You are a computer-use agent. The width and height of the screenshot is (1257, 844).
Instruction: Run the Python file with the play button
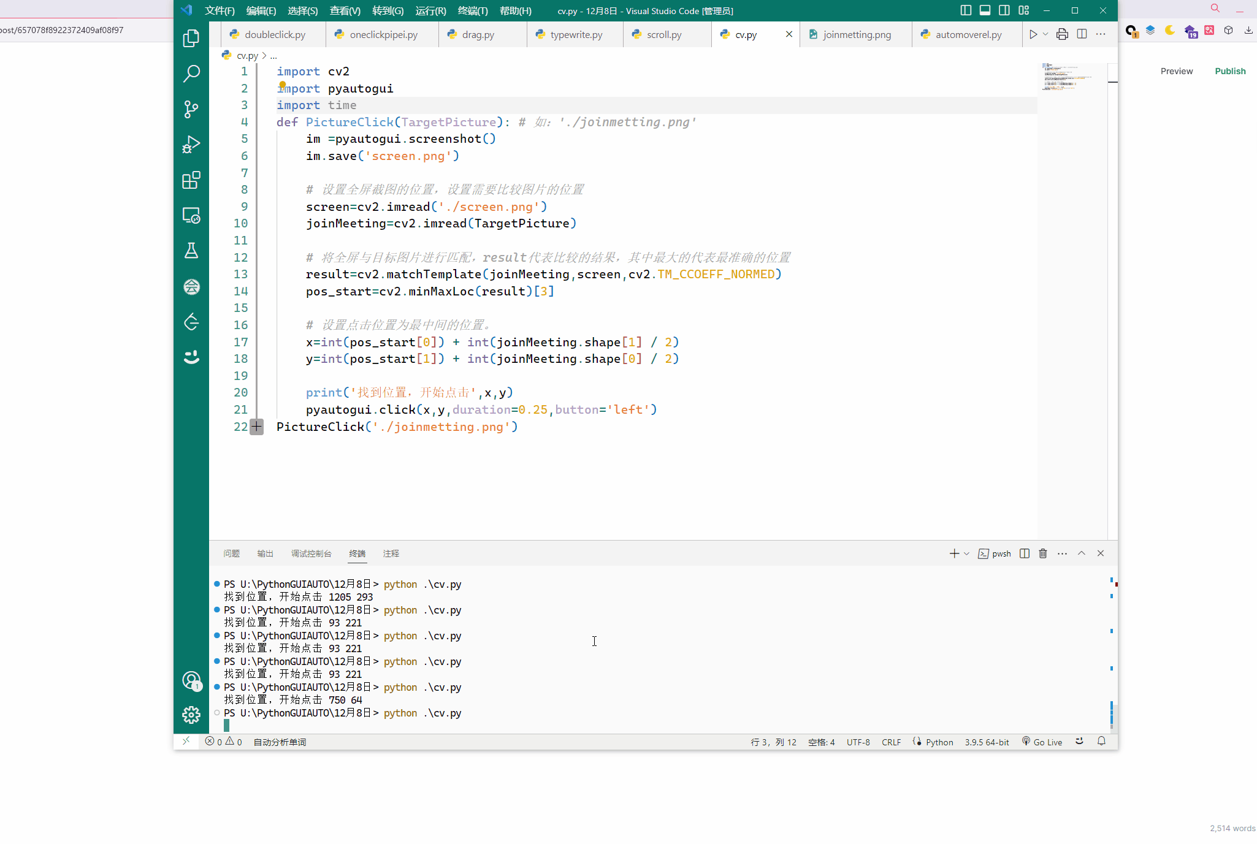(1033, 34)
